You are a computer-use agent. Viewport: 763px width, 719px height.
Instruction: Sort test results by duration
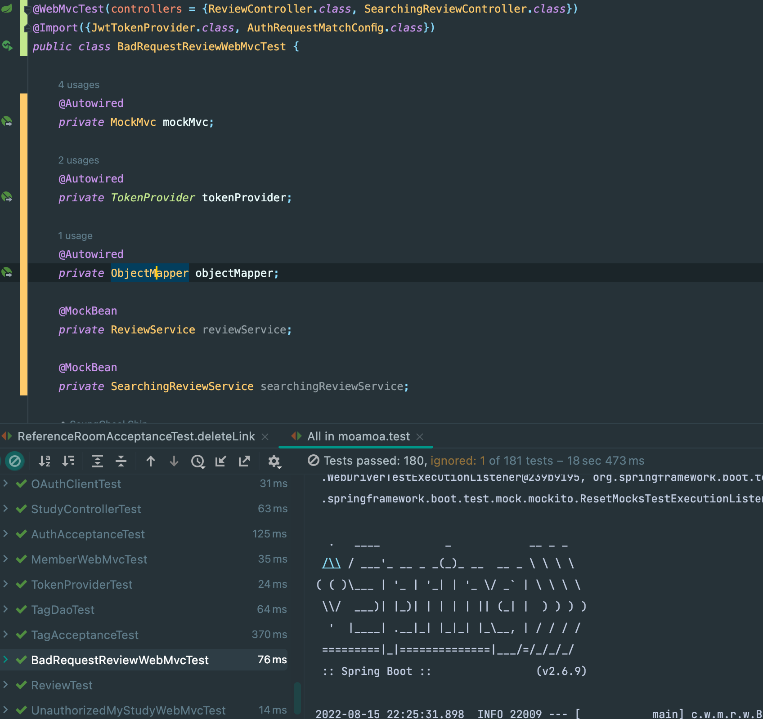(68, 461)
